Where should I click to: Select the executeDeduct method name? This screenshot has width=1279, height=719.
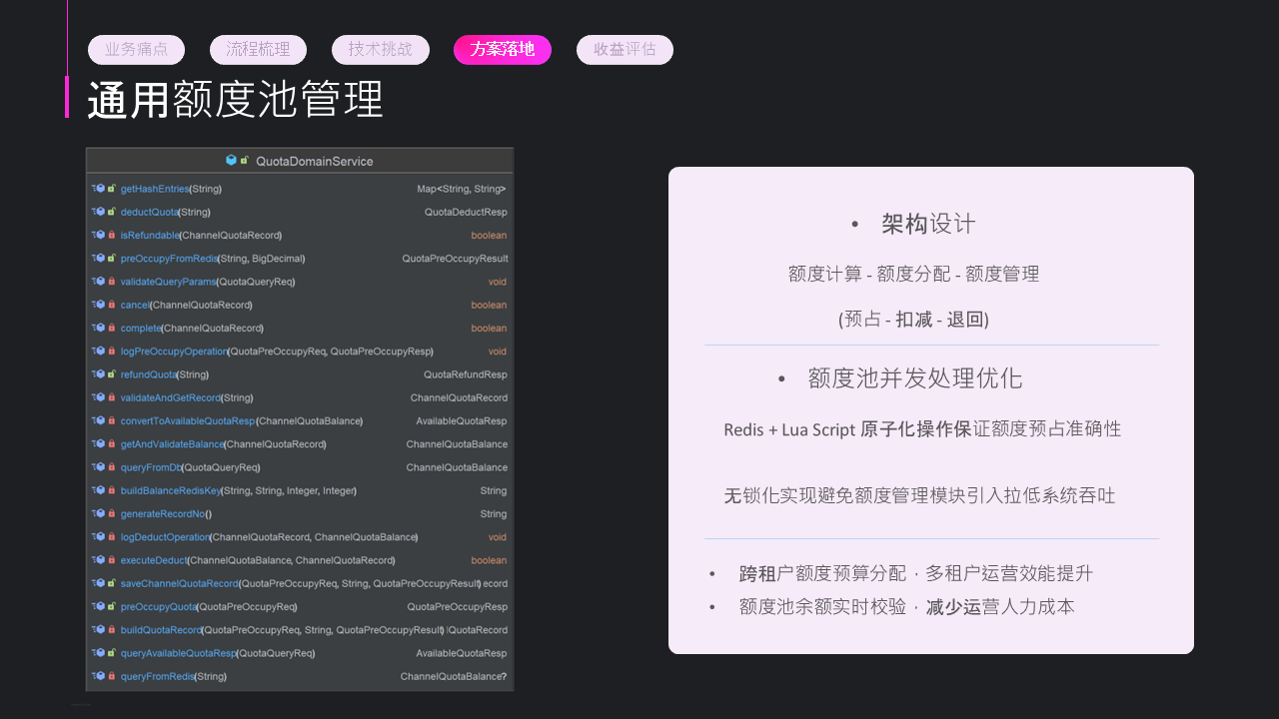[x=154, y=560]
